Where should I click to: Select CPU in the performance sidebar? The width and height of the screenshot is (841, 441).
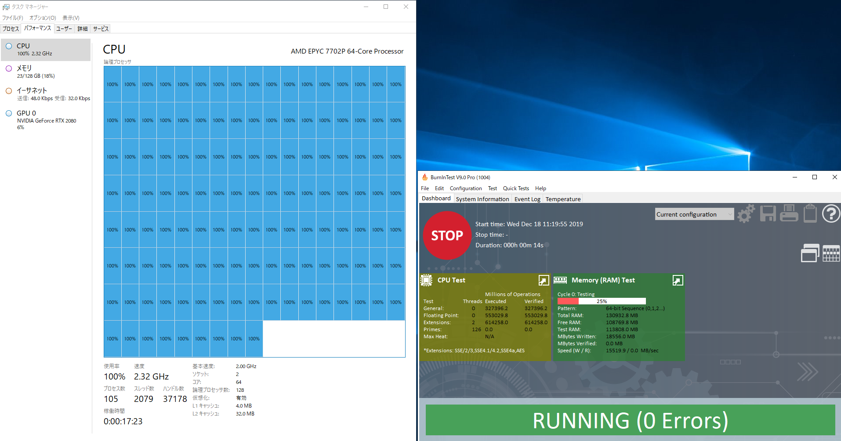point(46,50)
